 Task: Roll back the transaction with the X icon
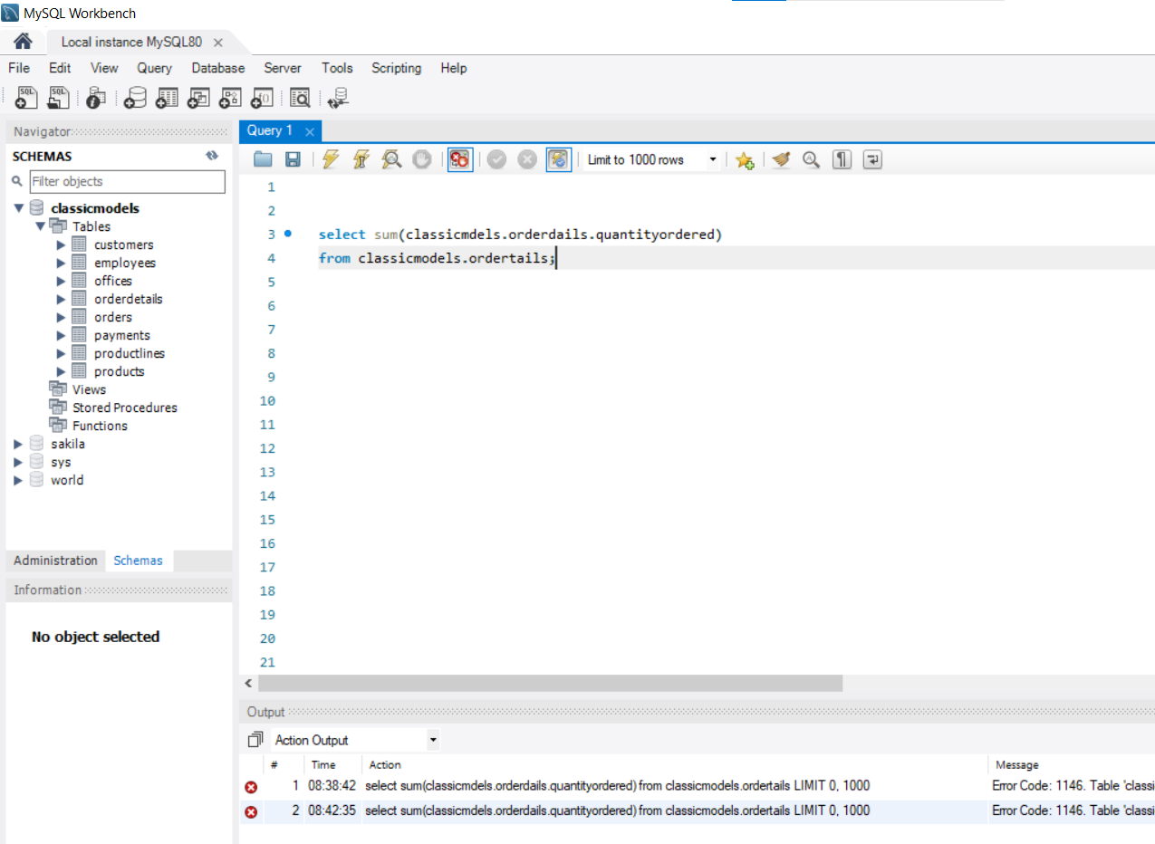(x=527, y=159)
